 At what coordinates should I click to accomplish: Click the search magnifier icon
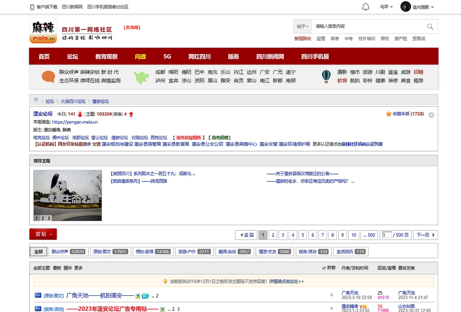(x=430, y=26)
